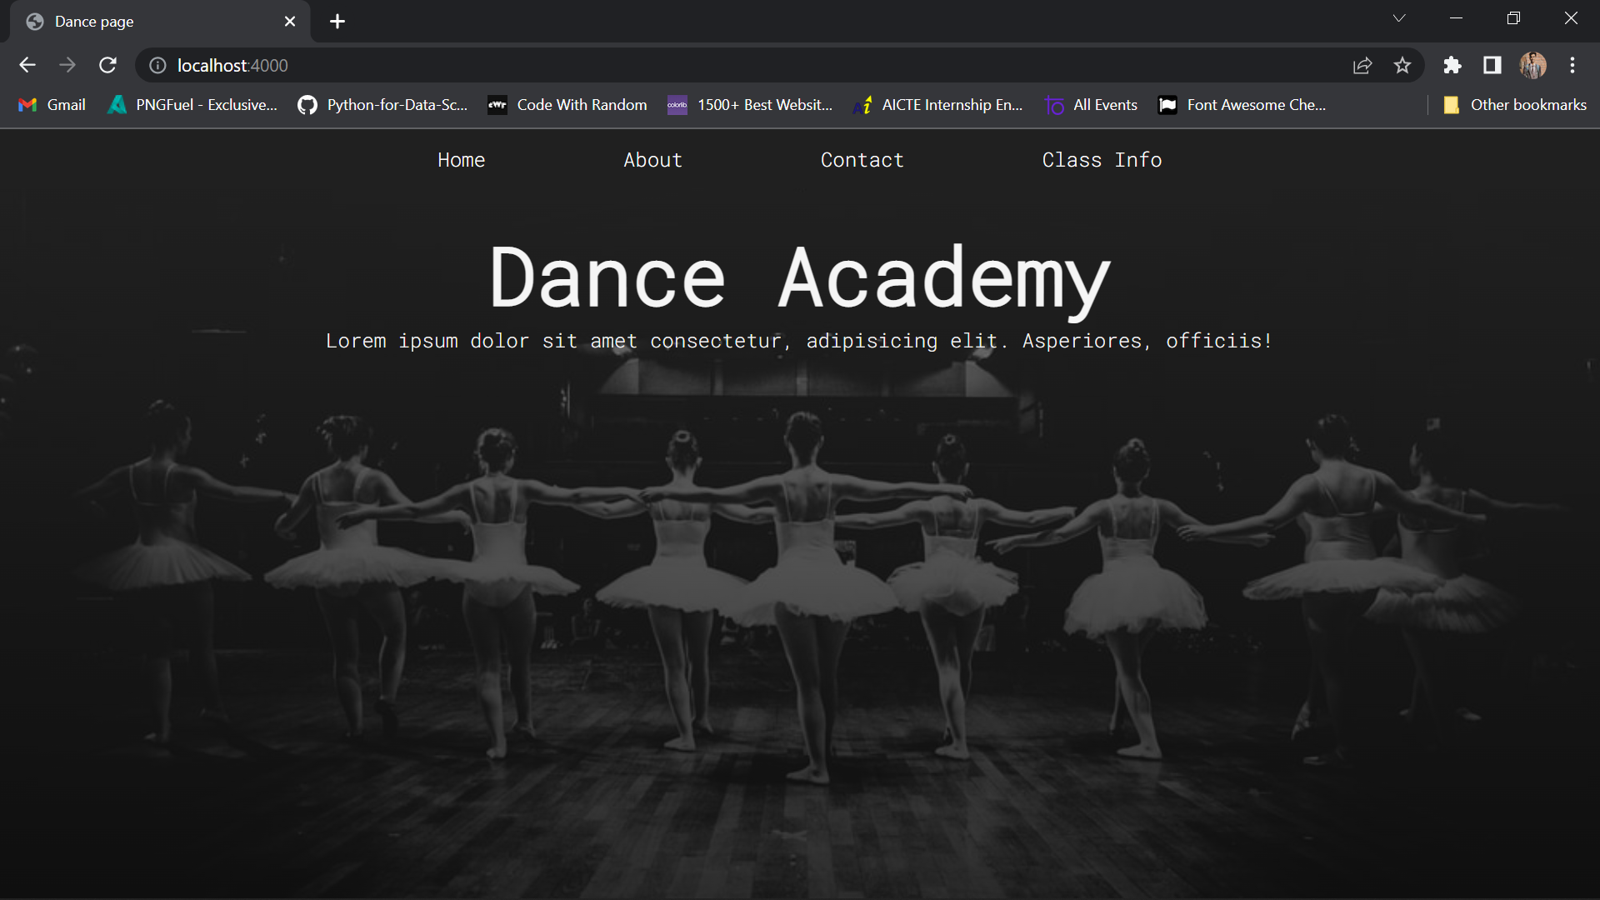Expand the tab search chevron

coord(1399,18)
